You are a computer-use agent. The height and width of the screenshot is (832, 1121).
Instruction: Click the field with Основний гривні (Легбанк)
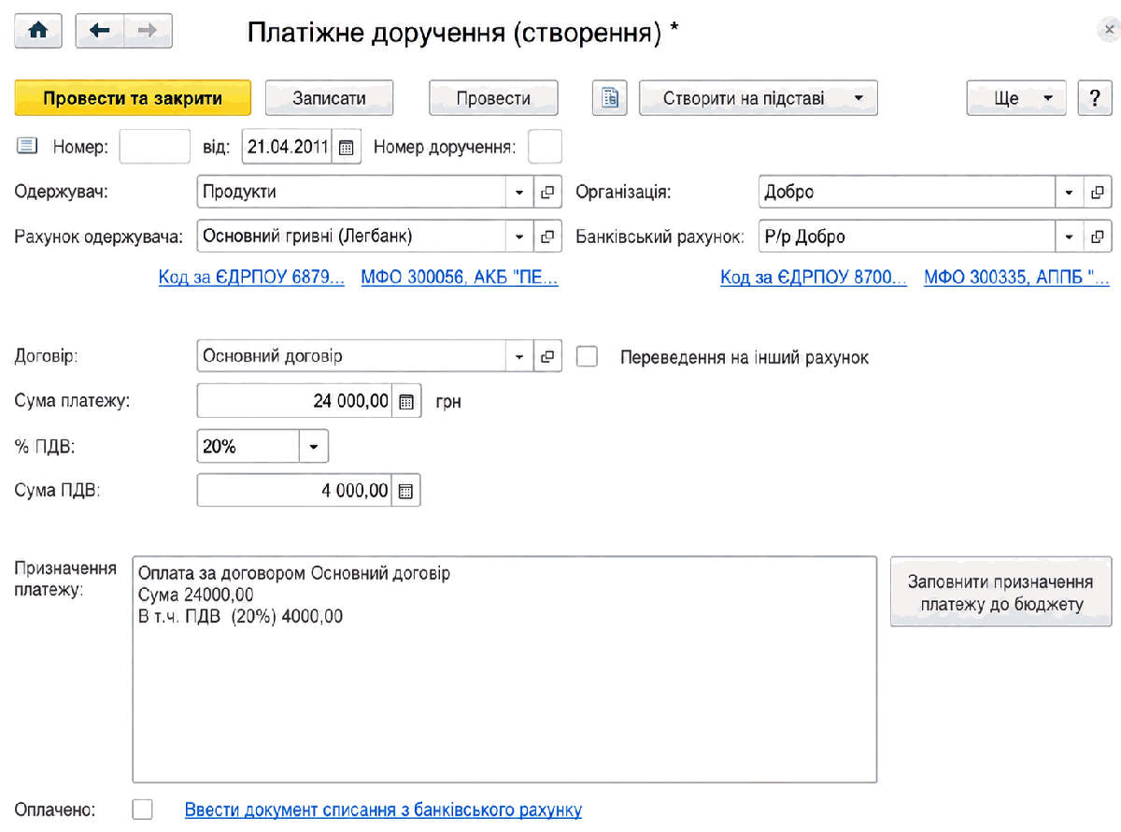(352, 237)
